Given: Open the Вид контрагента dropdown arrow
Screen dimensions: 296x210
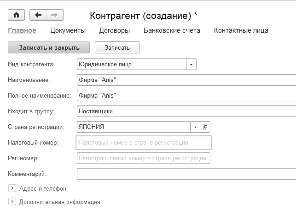Looking at the screenshot, I should click(x=192, y=64).
